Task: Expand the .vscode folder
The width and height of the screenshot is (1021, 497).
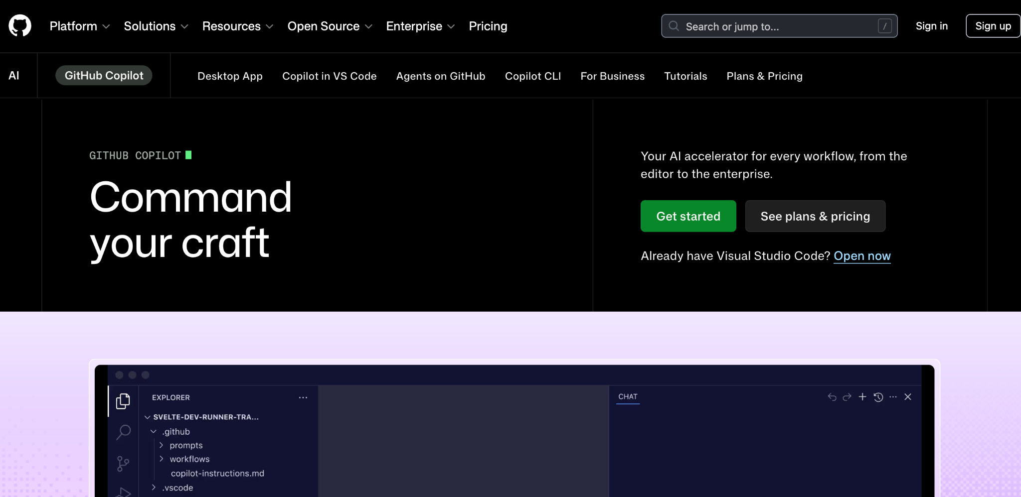Action: point(172,488)
